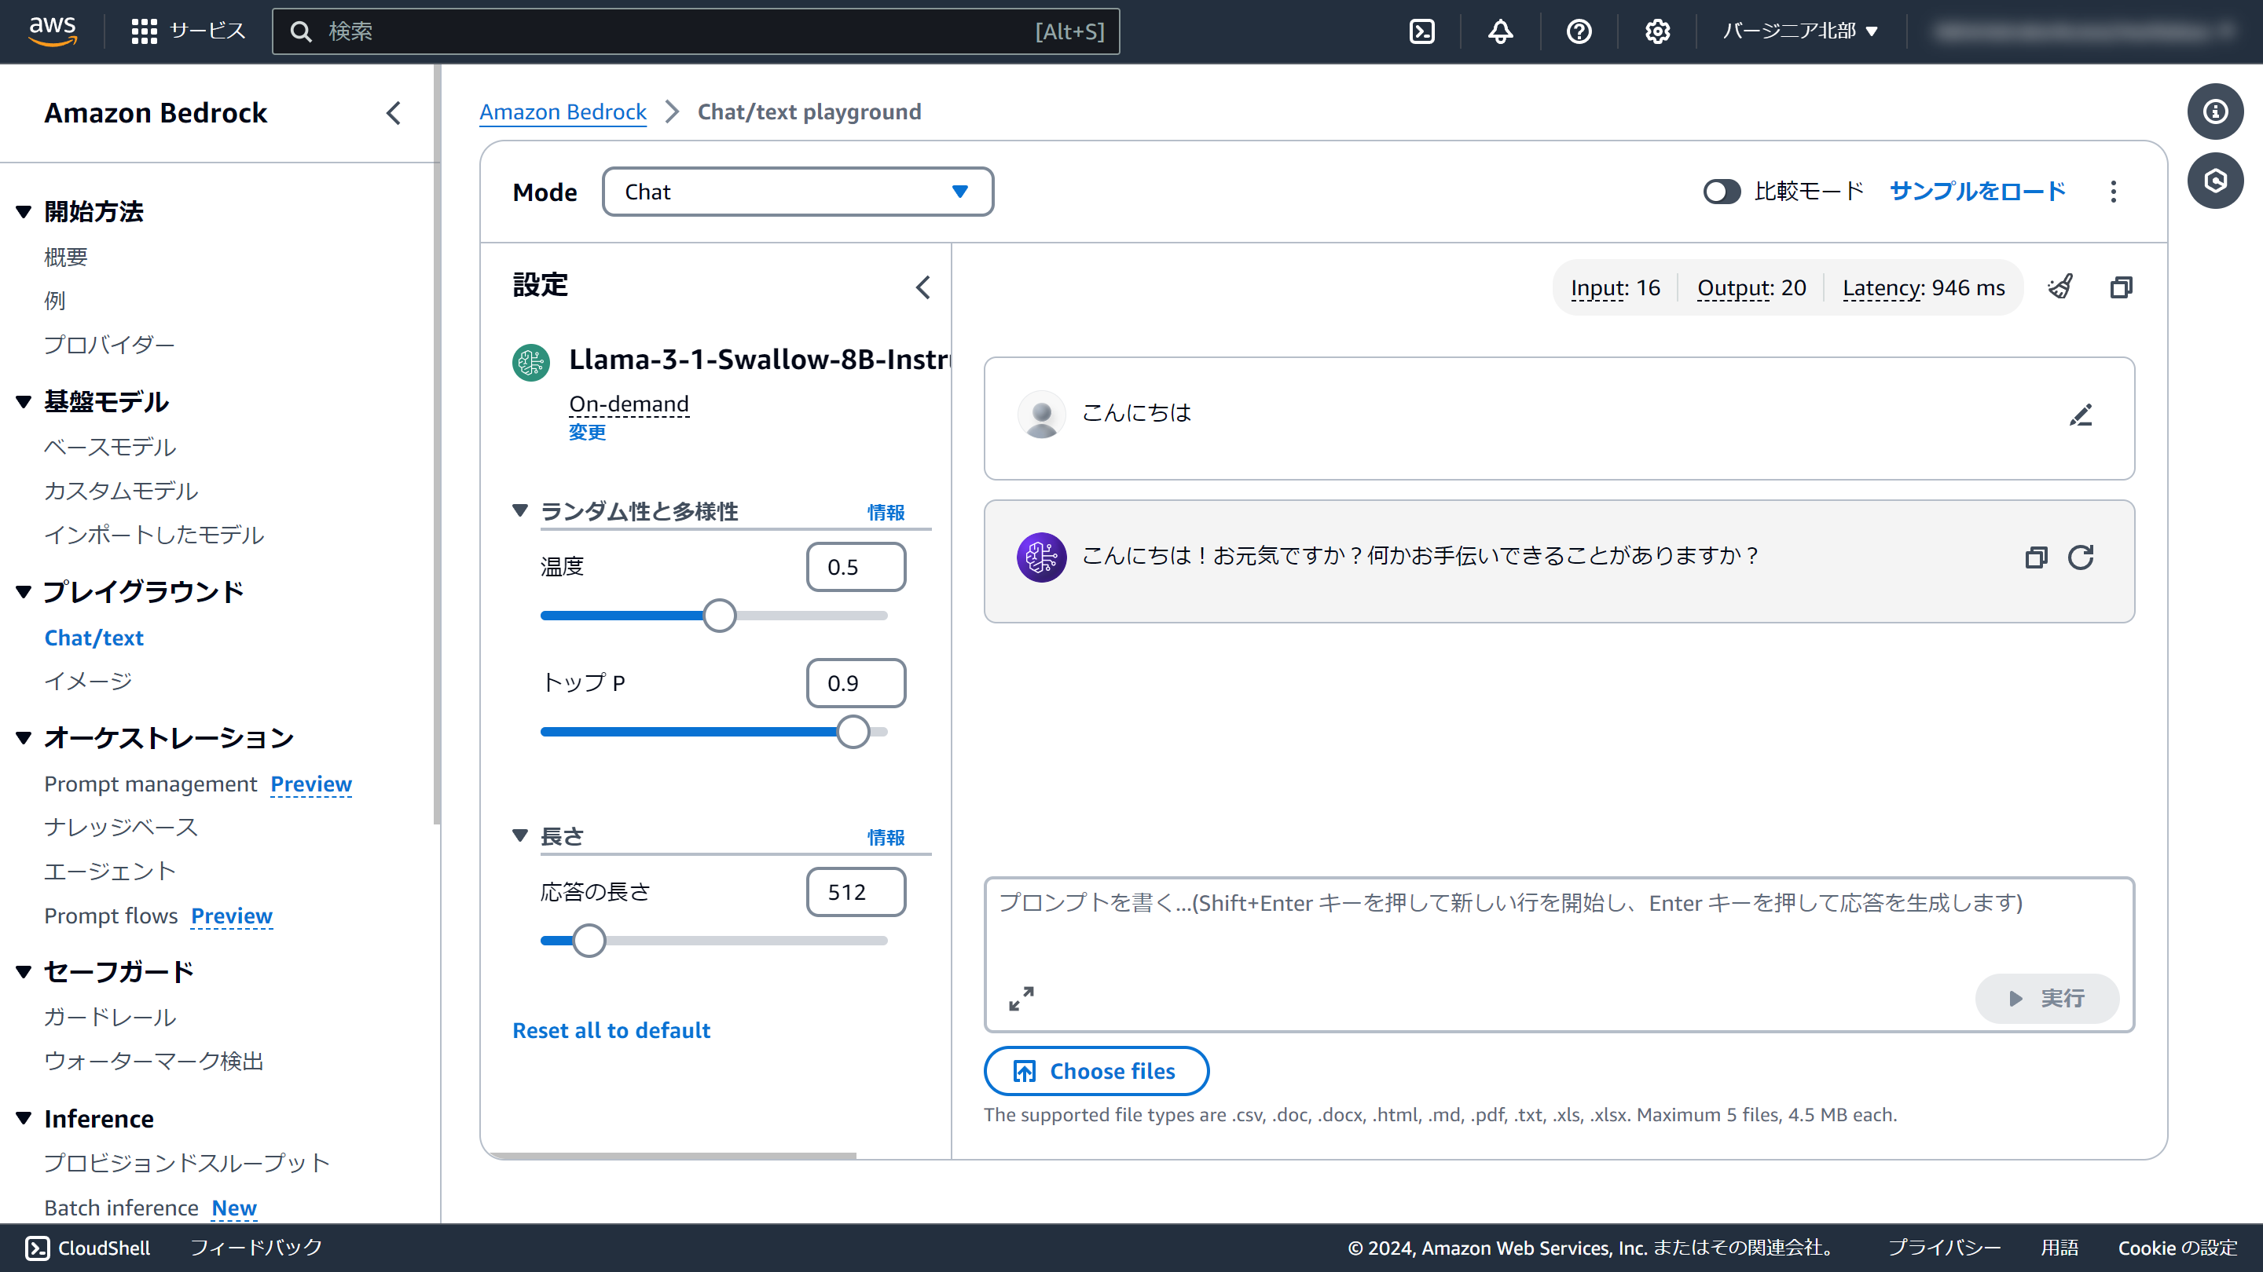The width and height of the screenshot is (2263, 1272).
Task: Regenerate the assistant response
Action: click(2080, 557)
